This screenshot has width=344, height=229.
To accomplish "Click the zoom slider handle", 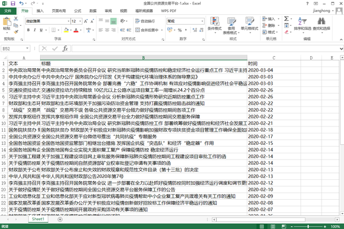I will 308,227.
